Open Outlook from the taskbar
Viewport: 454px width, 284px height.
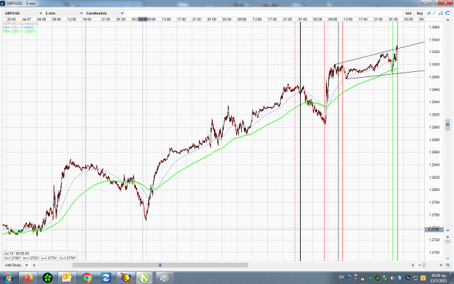67,278
